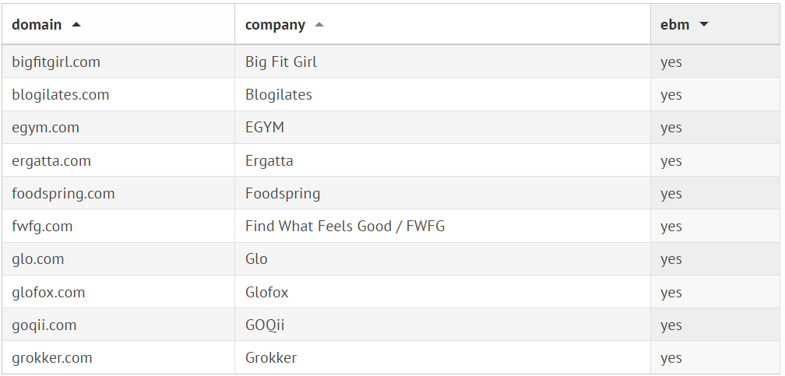Viewport: 785px width, 376px height.
Task: Select the bigfitgirl.com domain cell
Action: pos(56,62)
